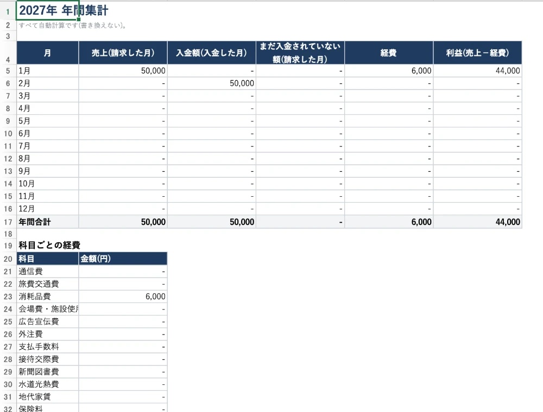Click the '保険料' category cell
The image size is (543, 412).
(x=47, y=408)
